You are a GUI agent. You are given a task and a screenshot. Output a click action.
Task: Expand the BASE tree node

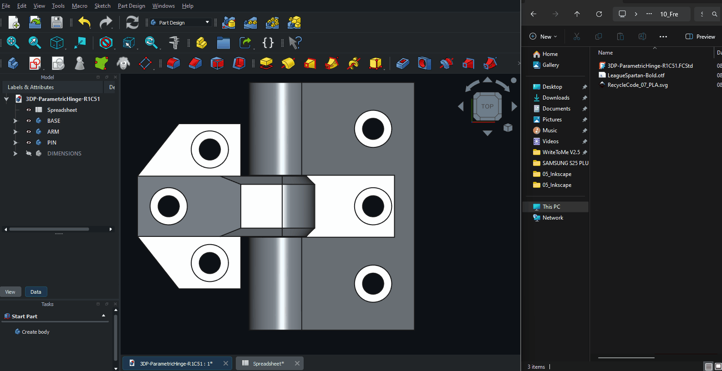(15, 121)
